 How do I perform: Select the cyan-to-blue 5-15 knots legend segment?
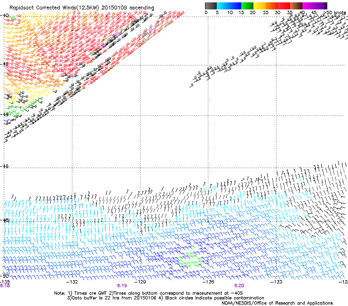coord(229,6)
